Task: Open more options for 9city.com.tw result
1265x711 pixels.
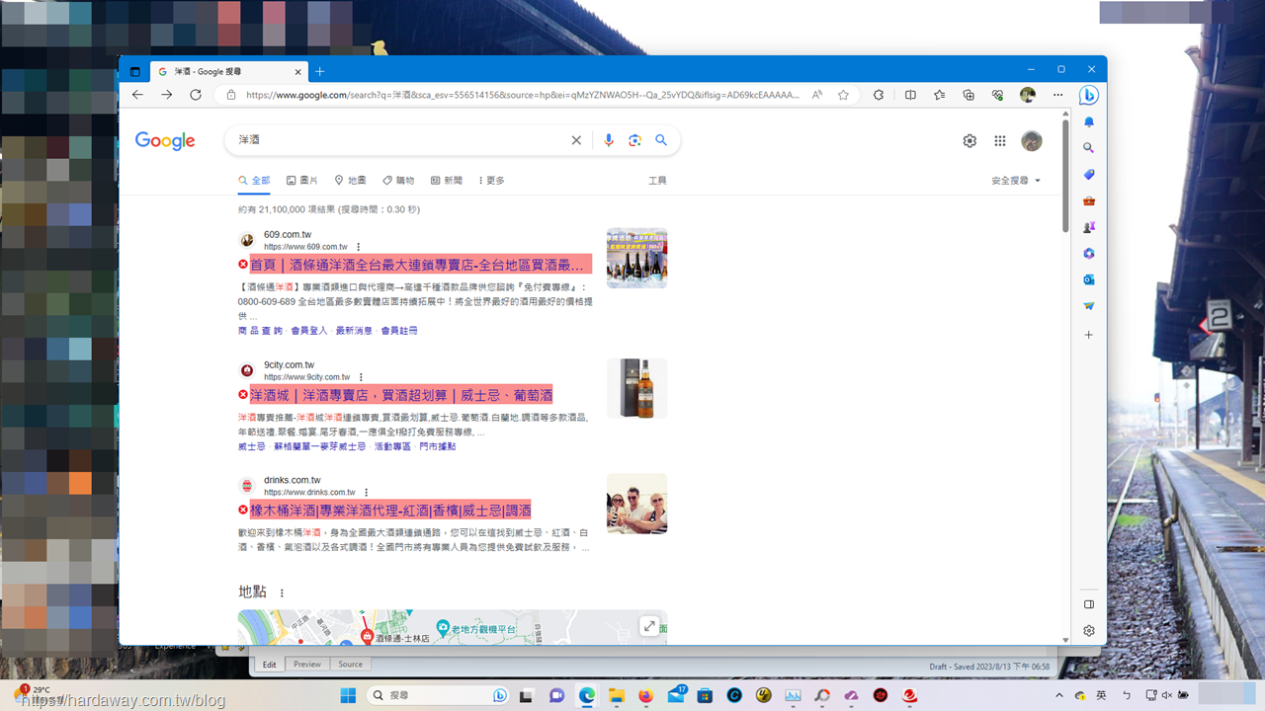Action: (x=362, y=377)
